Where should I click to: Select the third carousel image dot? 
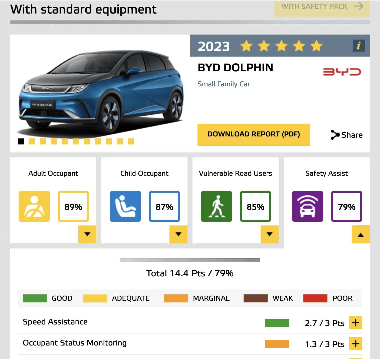click(x=43, y=141)
